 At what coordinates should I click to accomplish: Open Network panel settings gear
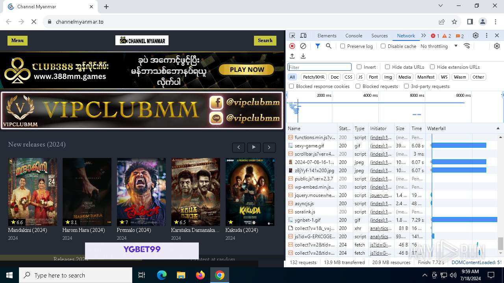[497, 46]
